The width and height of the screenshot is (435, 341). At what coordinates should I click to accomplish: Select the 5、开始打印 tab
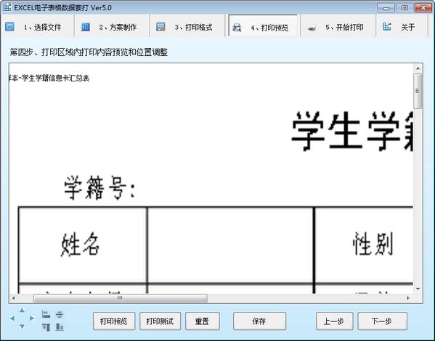[x=338, y=27]
